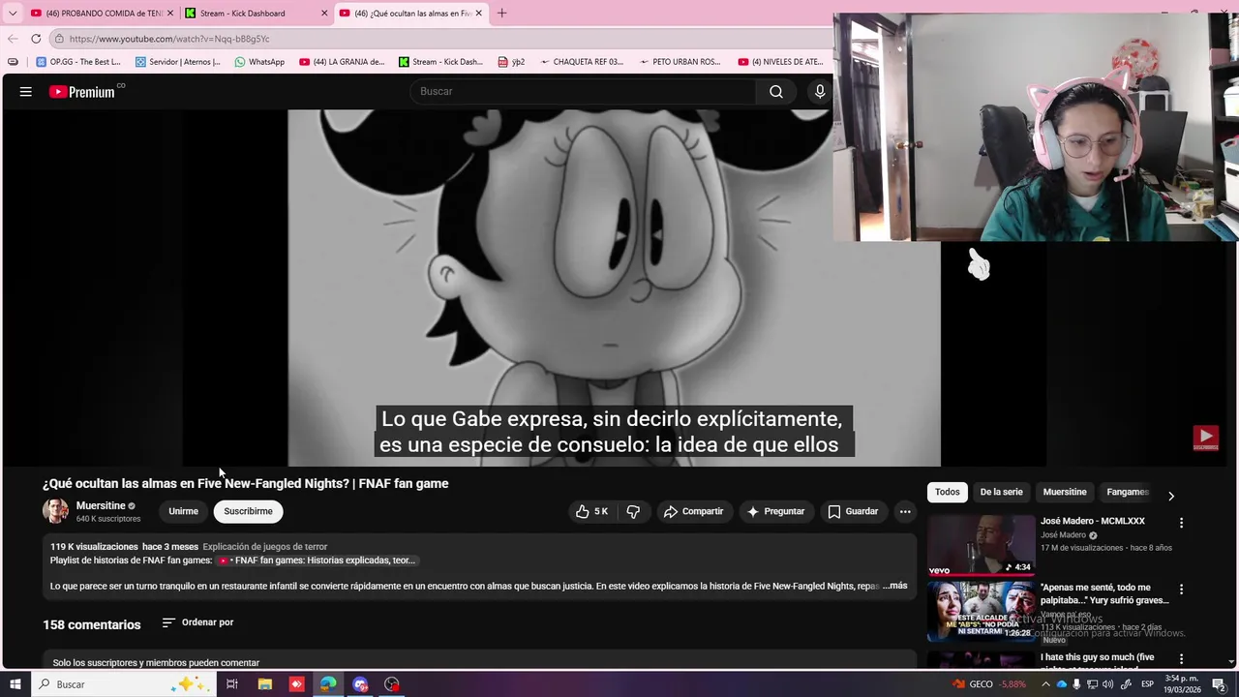Go back using the browser back arrow
Image resolution: width=1239 pixels, height=697 pixels.
13,39
